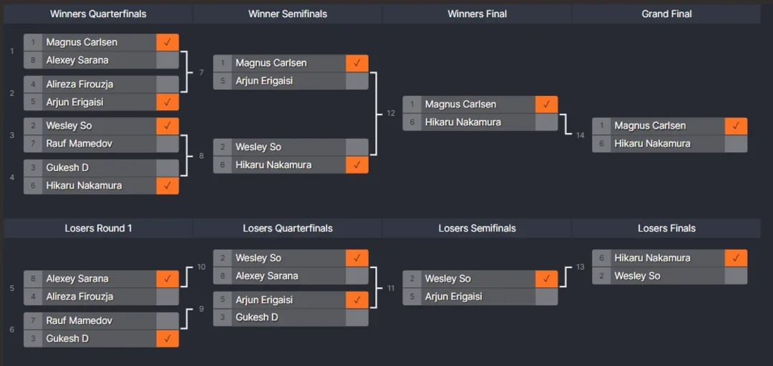Click the checkmark next to Hikaru Nakamura in Winner Semifinals
The image size is (773, 366).
coord(357,165)
